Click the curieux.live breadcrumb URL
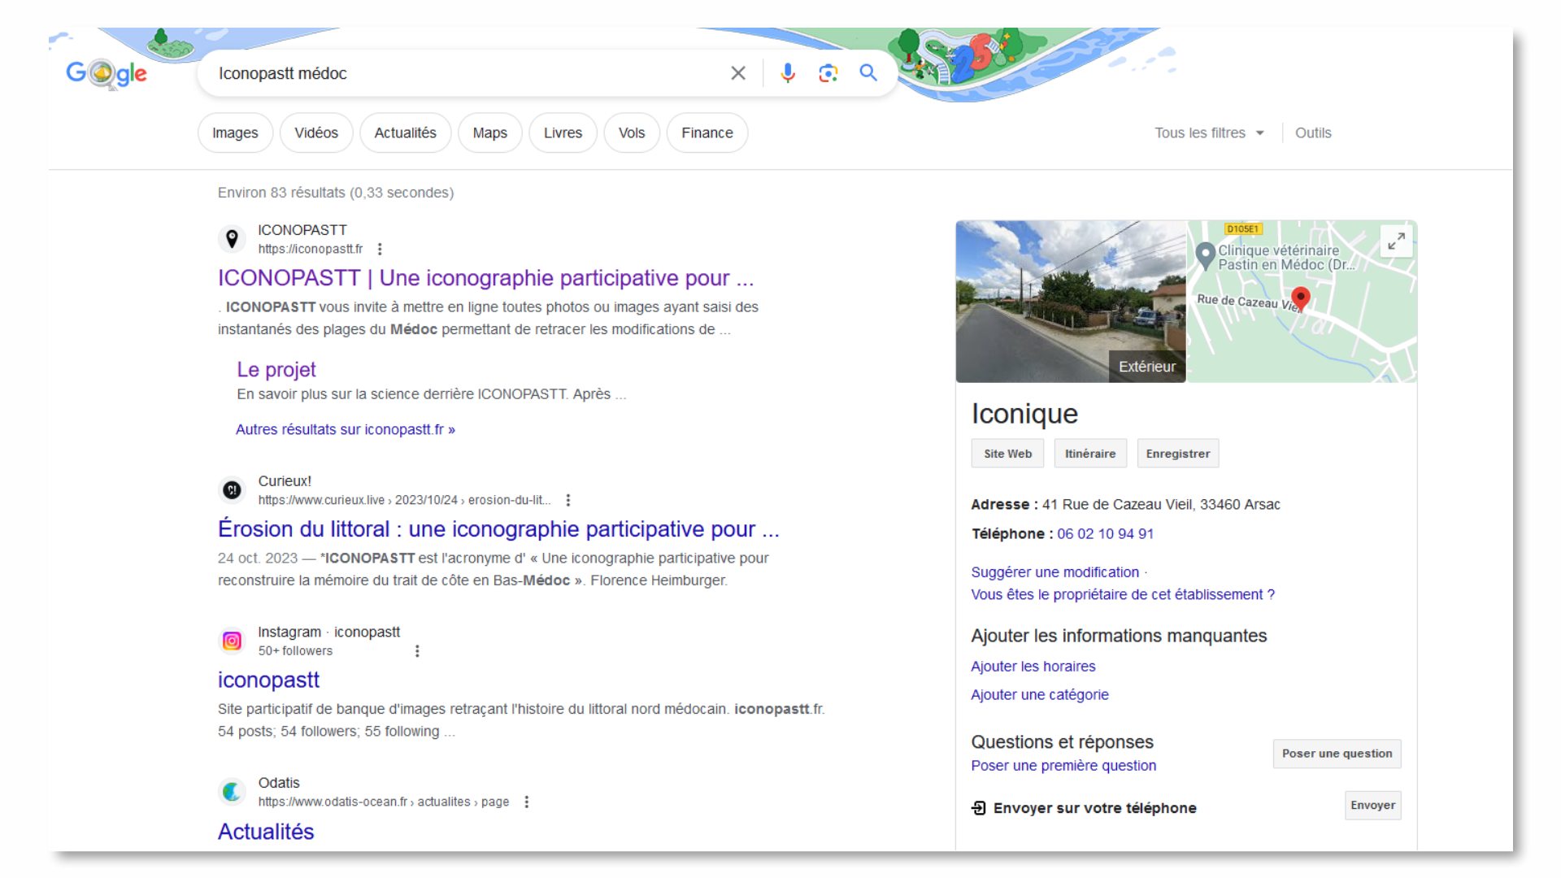This screenshot has width=1561, height=878. (x=404, y=500)
